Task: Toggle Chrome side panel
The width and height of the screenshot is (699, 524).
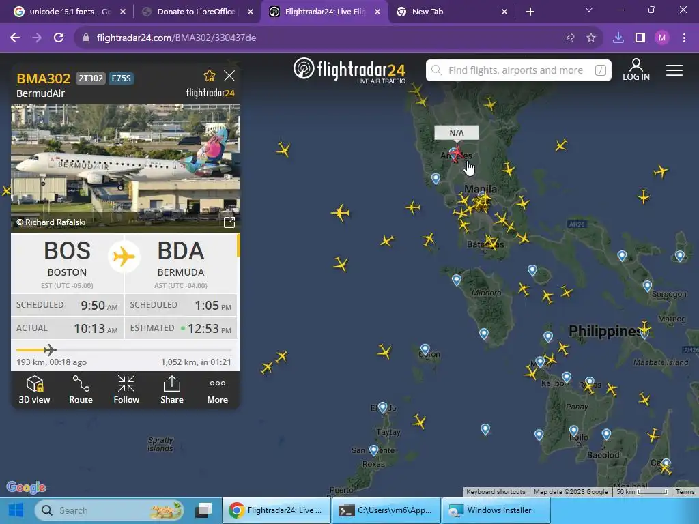Action: [640, 38]
